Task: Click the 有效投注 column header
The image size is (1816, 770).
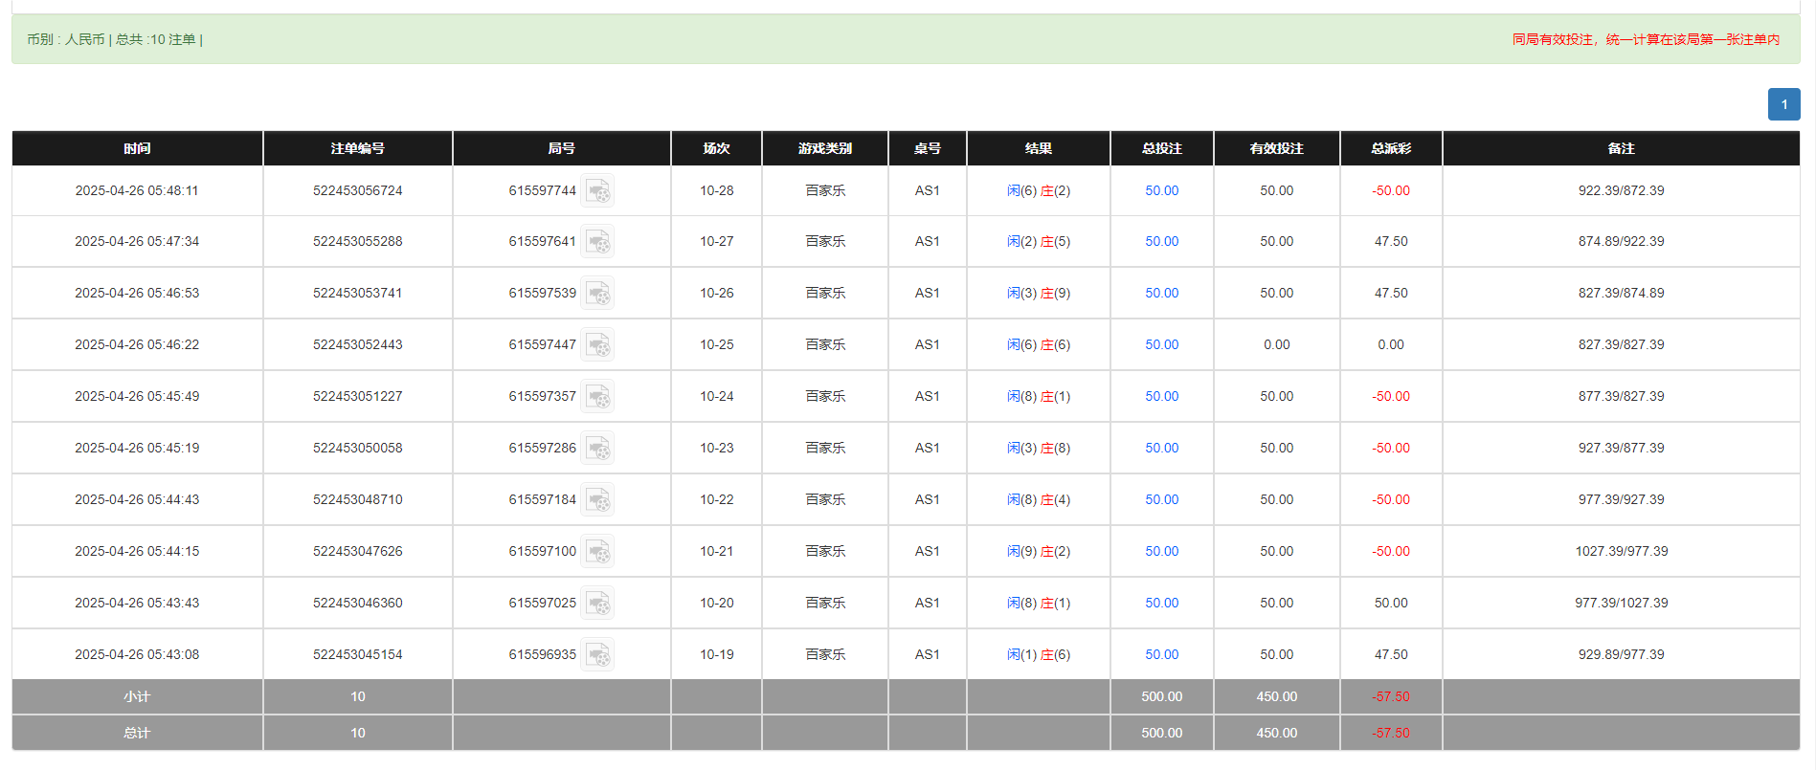Action: click(x=1276, y=148)
